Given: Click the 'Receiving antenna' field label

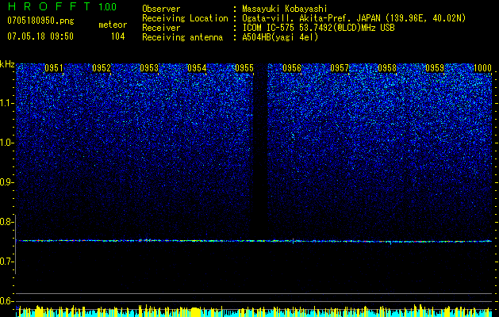Looking at the screenshot, I should (182, 37).
